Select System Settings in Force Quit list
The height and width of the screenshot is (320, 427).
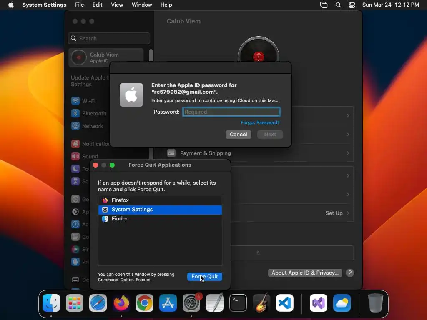click(160, 210)
